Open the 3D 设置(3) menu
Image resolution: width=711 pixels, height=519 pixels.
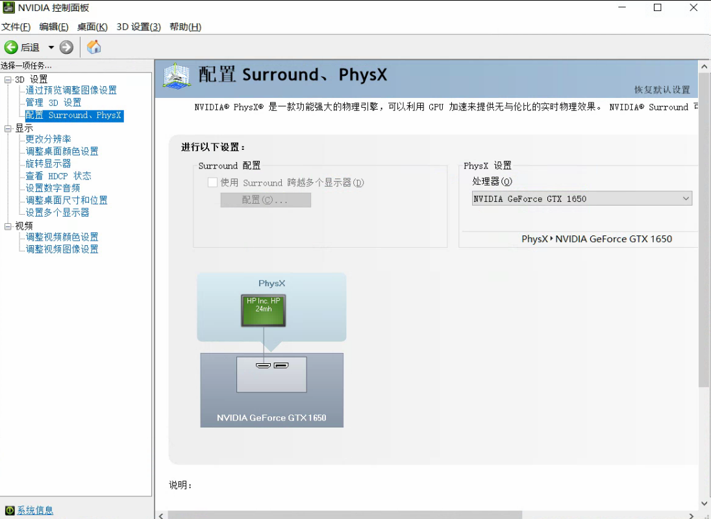coord(138,27)
